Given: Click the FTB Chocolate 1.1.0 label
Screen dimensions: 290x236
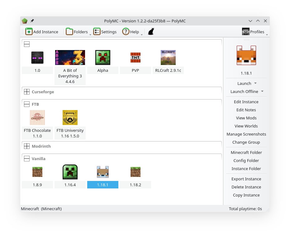Looking at the screenshot, I should [37, 133].
